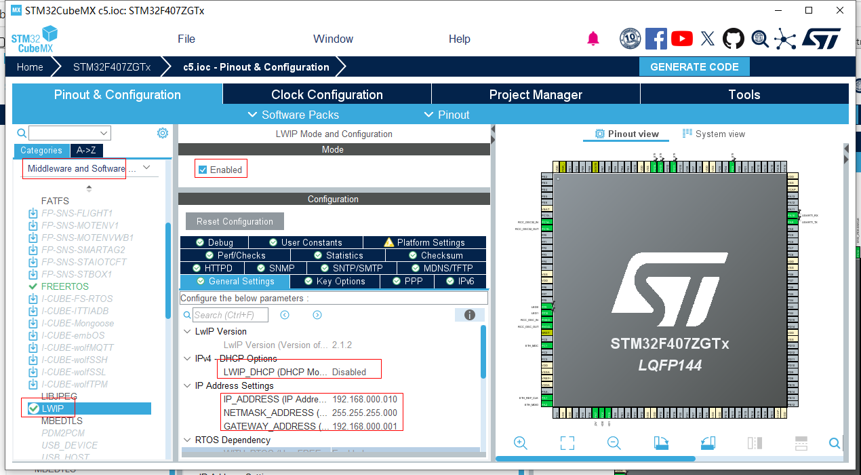Click the parameter Search (Ctrl+F) field

(231, 315)
